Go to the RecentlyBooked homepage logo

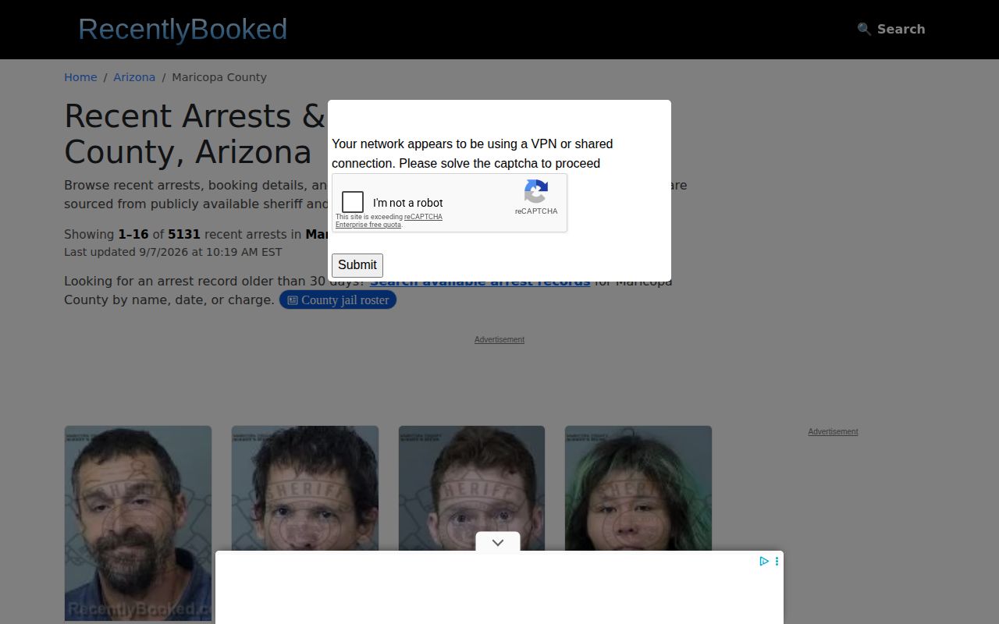click(183, 29)
